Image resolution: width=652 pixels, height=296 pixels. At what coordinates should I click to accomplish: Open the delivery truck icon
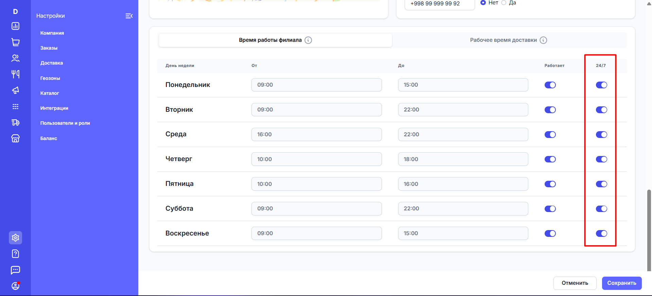point(15,122)
